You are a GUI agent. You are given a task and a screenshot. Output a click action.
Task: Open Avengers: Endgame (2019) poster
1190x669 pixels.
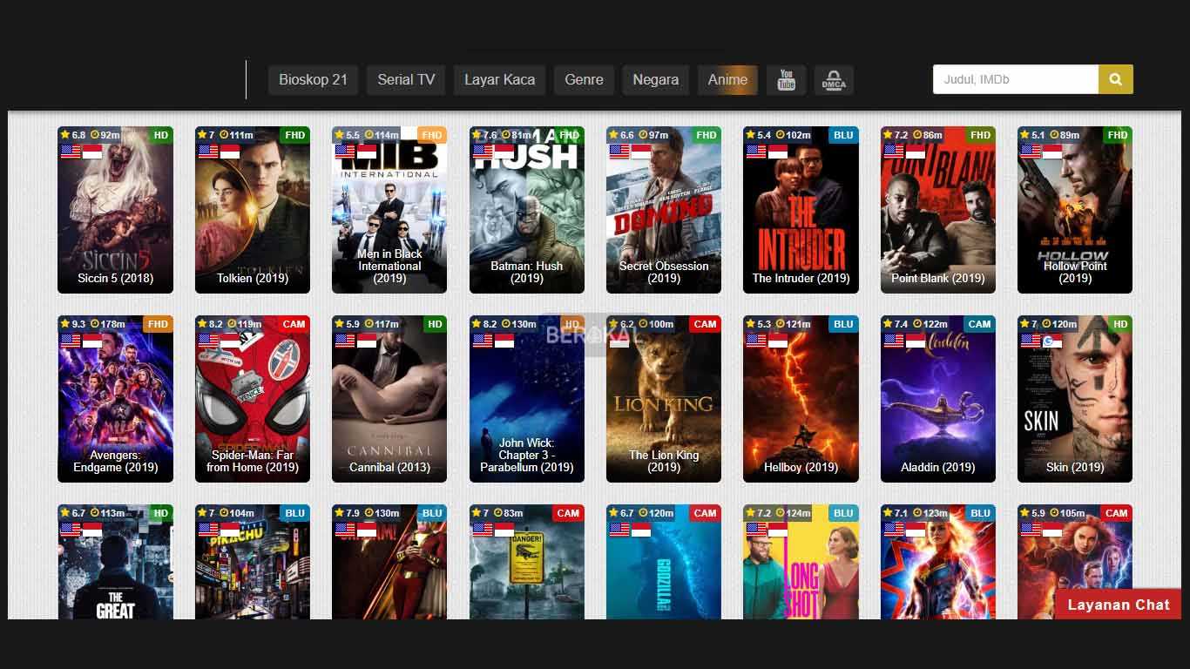click(x=115, y=399)
